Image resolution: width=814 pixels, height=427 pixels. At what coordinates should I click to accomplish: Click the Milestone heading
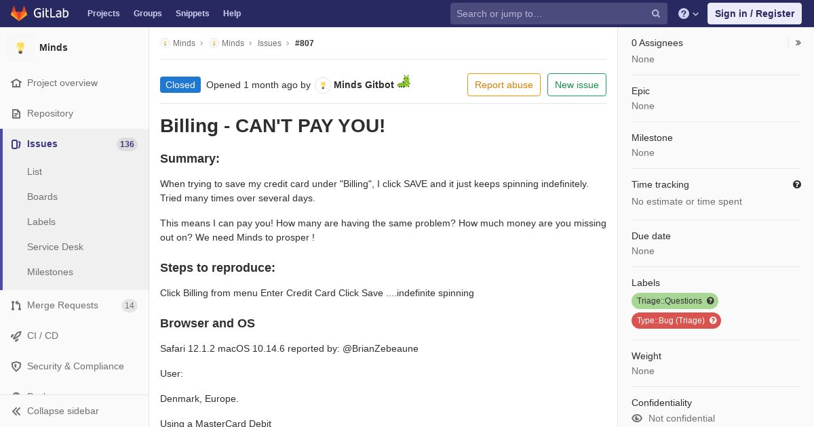pos(652,138)
